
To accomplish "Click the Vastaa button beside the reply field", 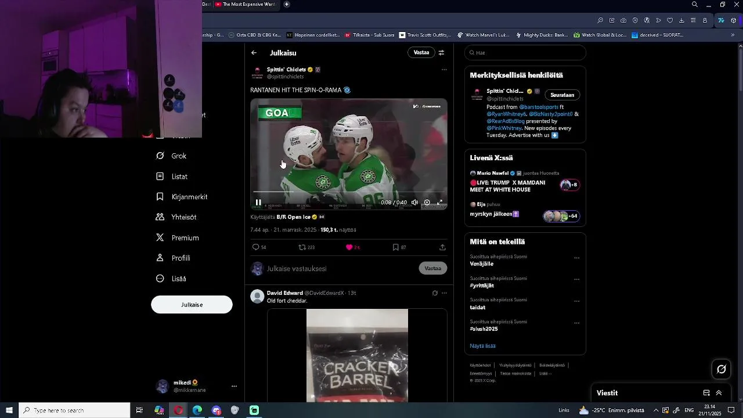I will [x=433, y=268].
